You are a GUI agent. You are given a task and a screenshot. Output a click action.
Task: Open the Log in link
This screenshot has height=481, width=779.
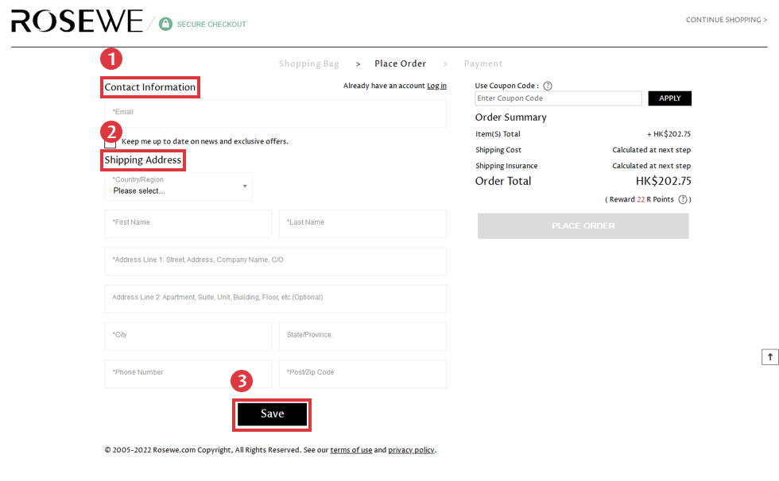pyautogui.click(x=436, y=86)
